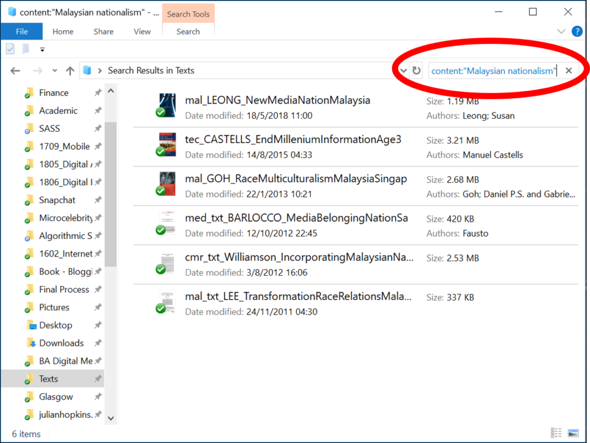Open the Book - Bloggi folder
590x443 pixels.
tap(66, 272)
